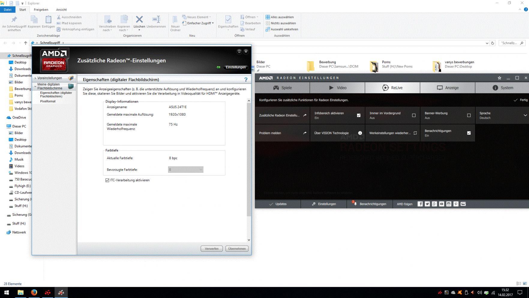The image size is (529, 298).
Task: Click the up arrow navigation button
Action: point(26,43)
